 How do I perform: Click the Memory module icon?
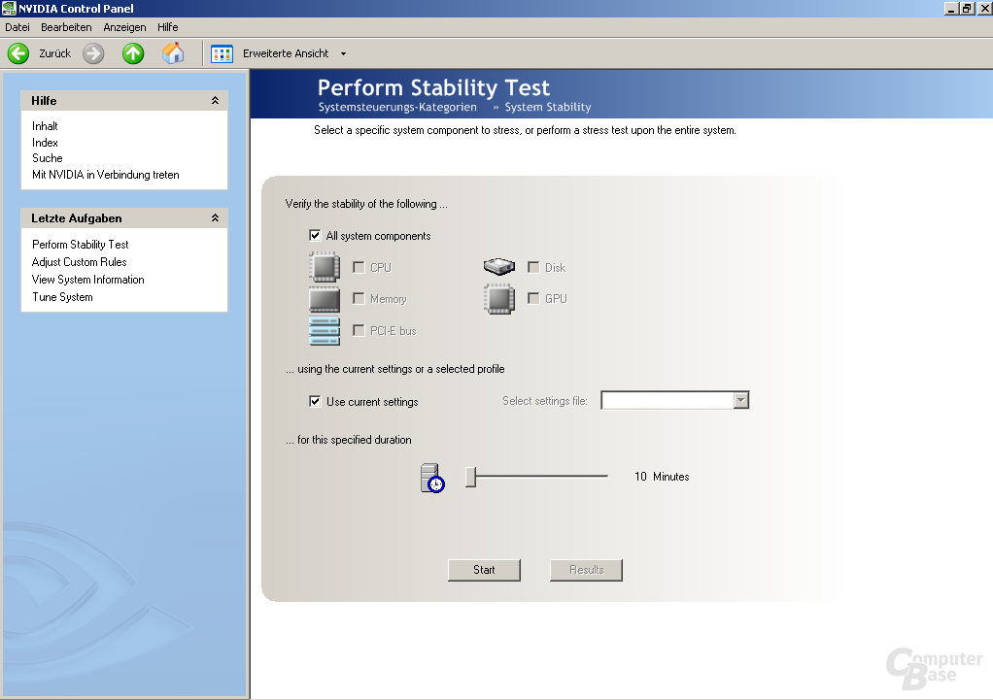point(325,299)
